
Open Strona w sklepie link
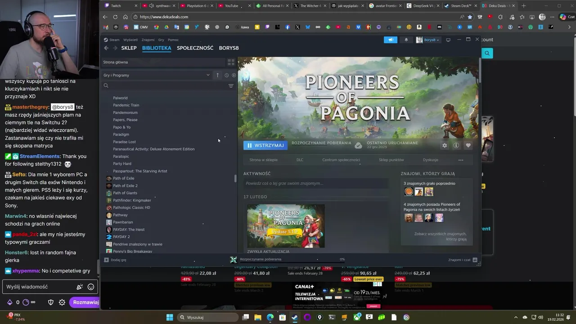[263, 160]
